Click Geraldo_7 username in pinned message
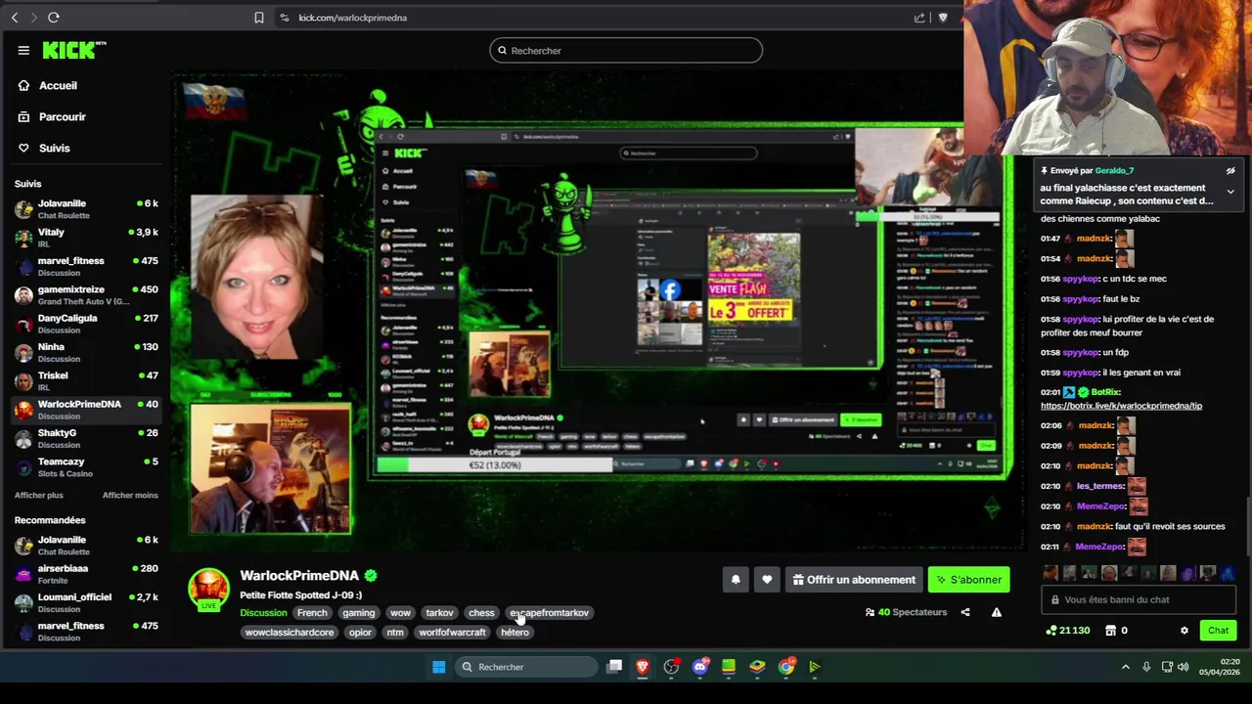This screenshot has height=704, width=1252. click(1114, 171)
